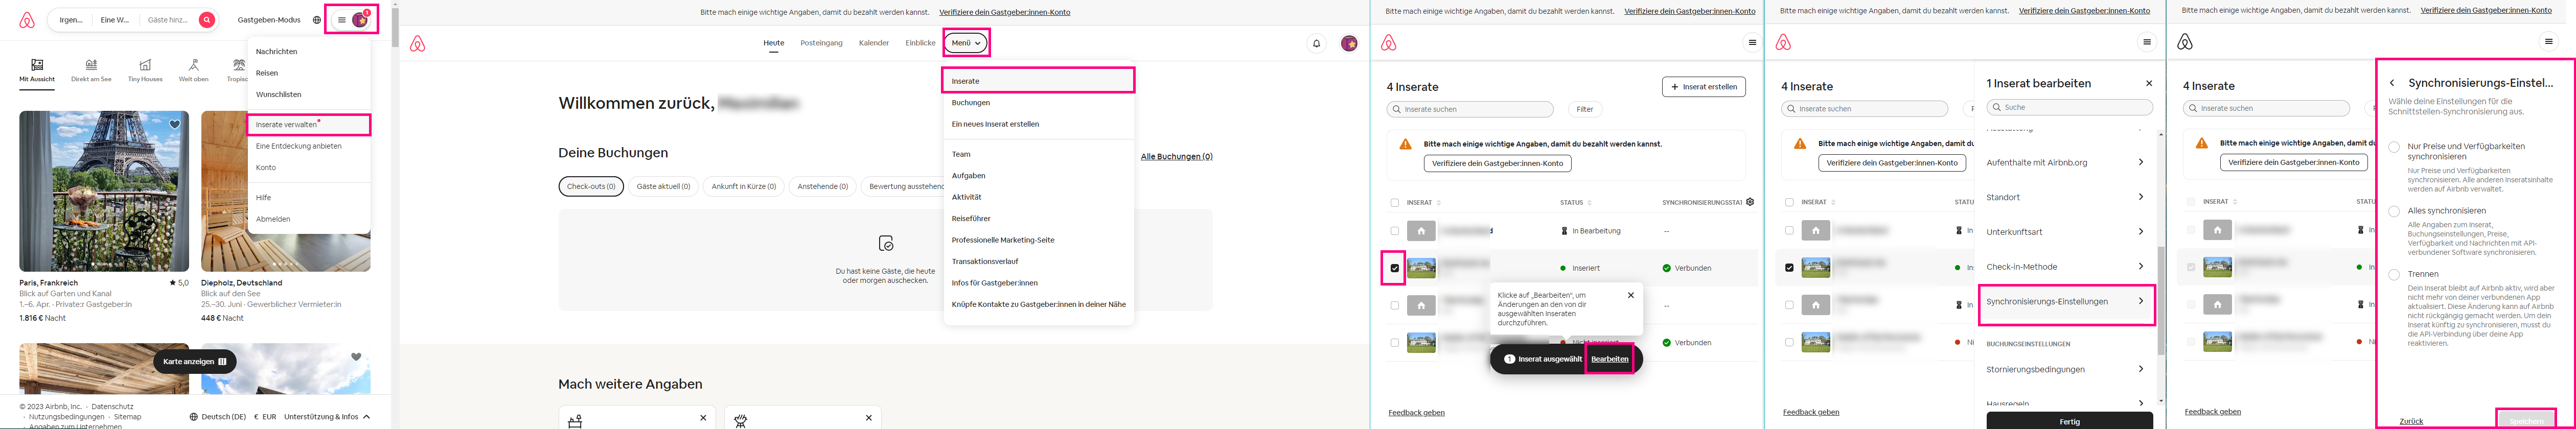Click the Inserat erstellen button
Image resolution: width=2576 pixels, height=429 pixels.
tap(1704, 87)
